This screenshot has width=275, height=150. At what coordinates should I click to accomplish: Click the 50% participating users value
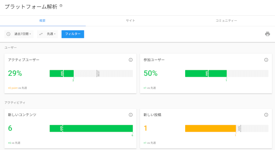(150, 74)
